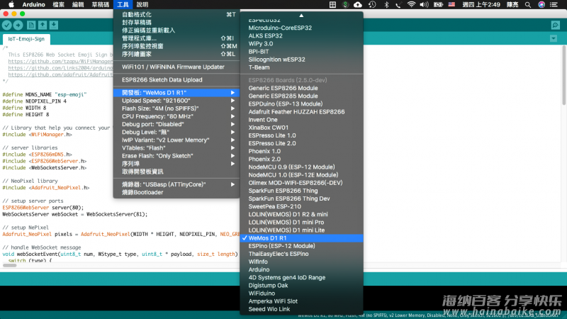Click the volume icon in menu bar
This screenshot has width=567, height=319.
point(424,4)
